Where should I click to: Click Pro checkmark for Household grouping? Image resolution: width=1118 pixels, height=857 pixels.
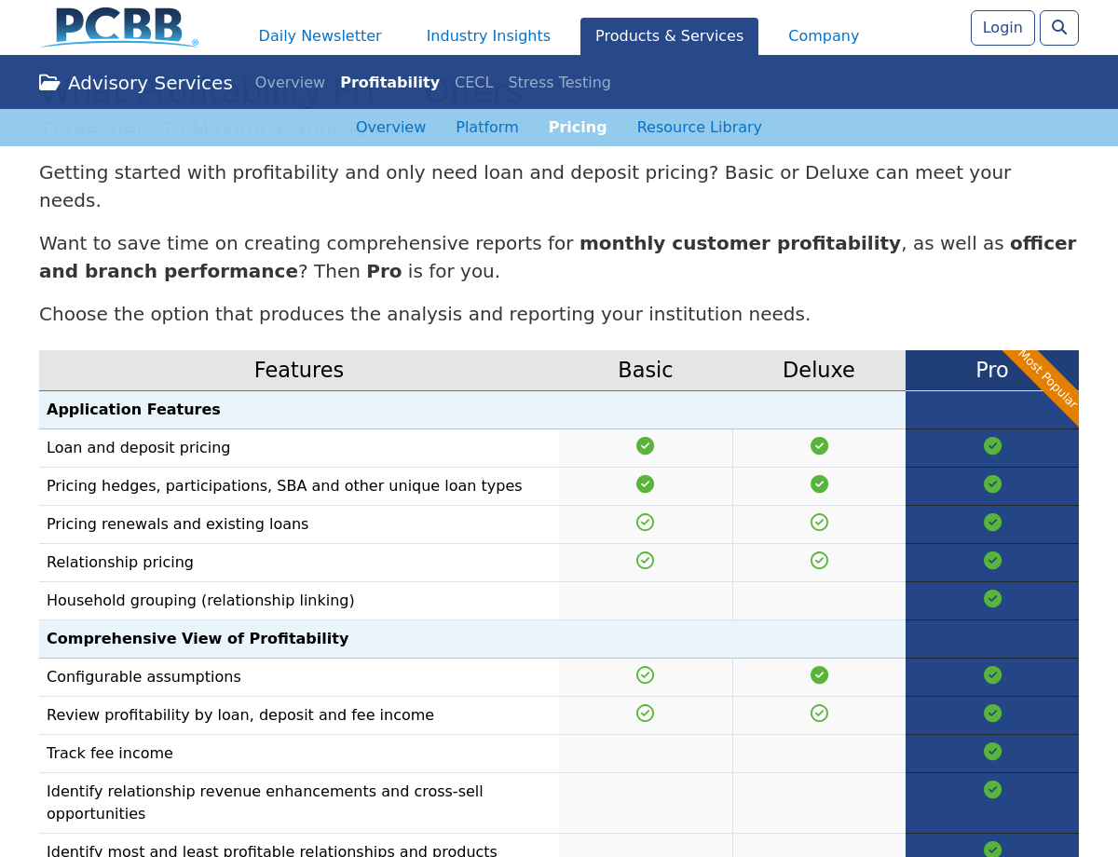[992, 599]
